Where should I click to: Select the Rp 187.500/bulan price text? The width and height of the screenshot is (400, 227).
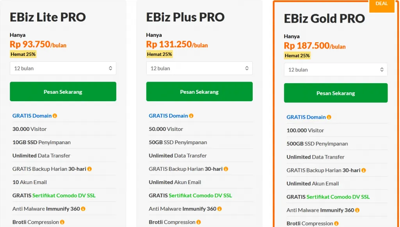(x=314, y=45)
